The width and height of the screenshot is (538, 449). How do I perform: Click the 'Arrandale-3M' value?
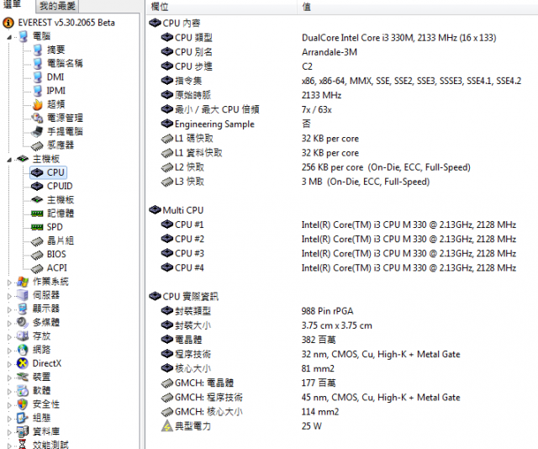pos(330,52)
